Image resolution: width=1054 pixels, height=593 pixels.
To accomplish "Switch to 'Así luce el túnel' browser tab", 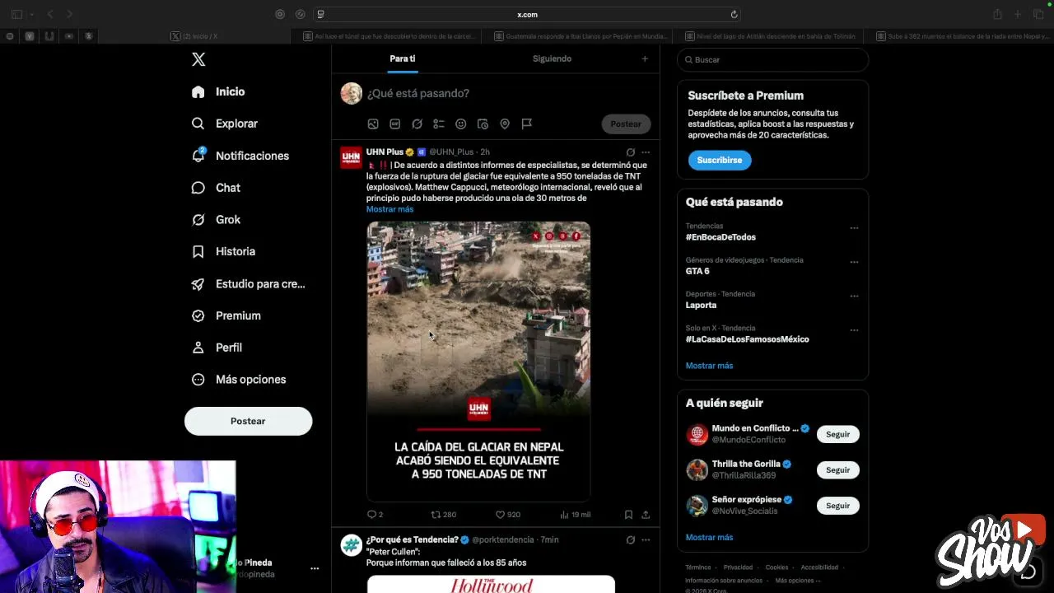I will pyautogui.click(x=391, y=36).
